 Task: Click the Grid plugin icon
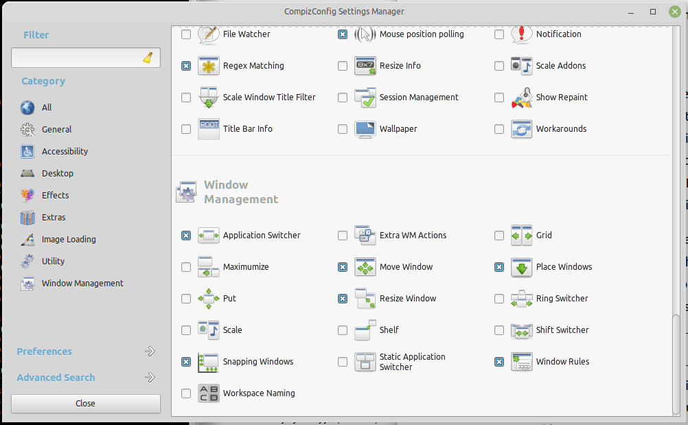tap(522, 236)
